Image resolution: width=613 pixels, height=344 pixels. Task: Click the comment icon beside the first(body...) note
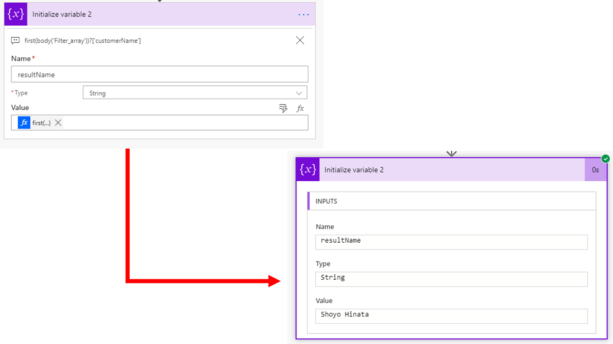[15, 41]
